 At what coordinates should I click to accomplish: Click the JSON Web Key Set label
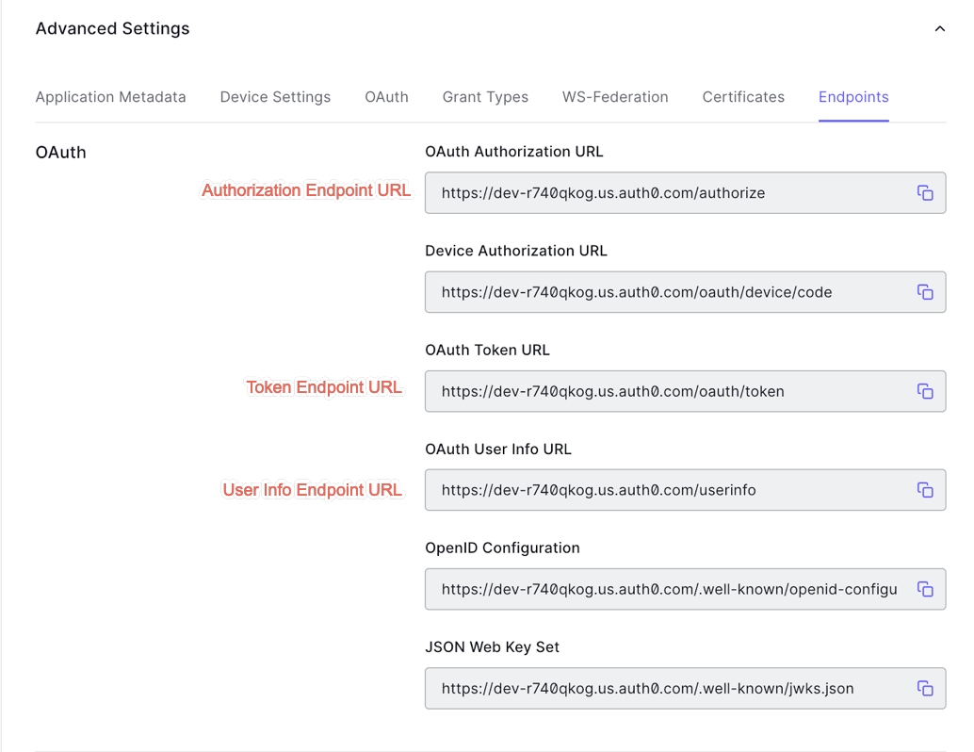click(492, 647)
